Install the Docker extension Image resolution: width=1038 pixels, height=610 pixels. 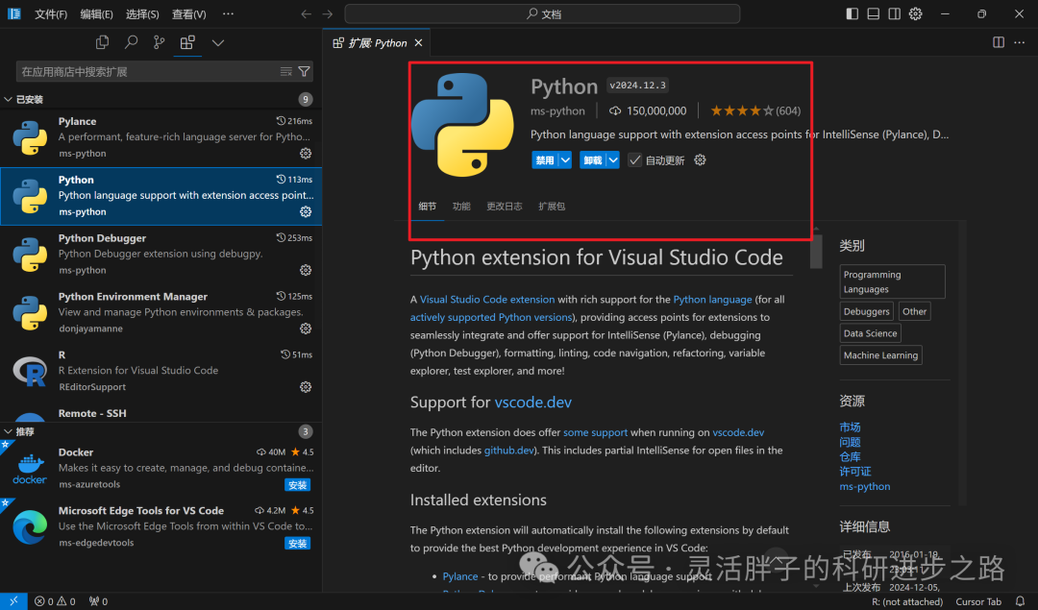pos(297,485)
